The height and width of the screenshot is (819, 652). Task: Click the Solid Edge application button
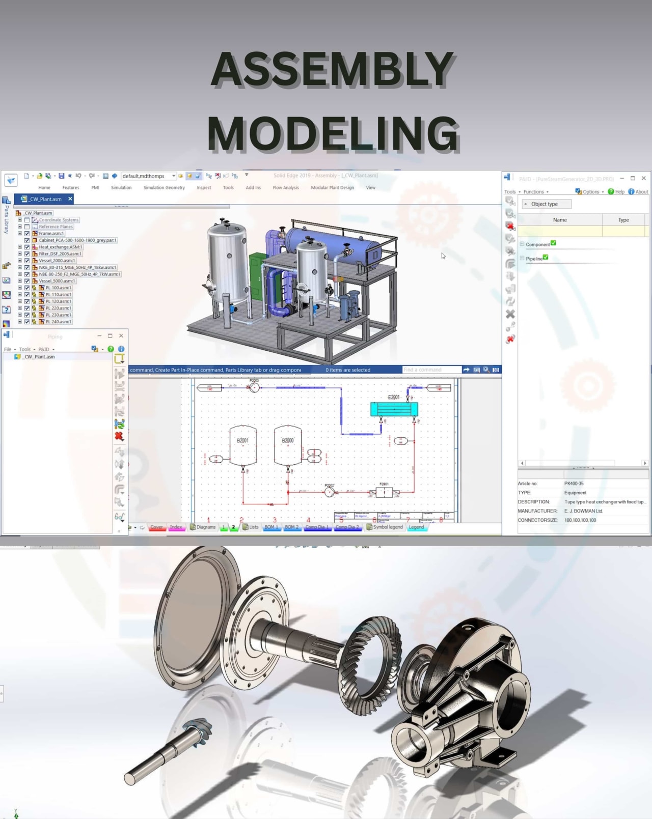click(x=11, y=180)
